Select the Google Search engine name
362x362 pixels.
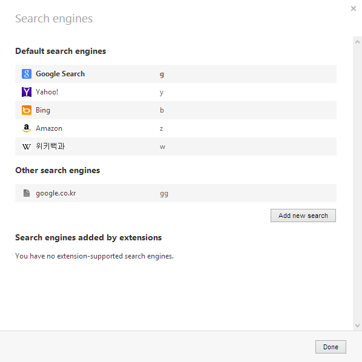(x=61, y=74)
